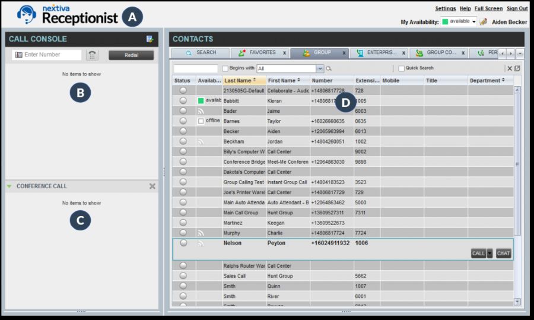Sort by First Name column

(x=288, y=80)
